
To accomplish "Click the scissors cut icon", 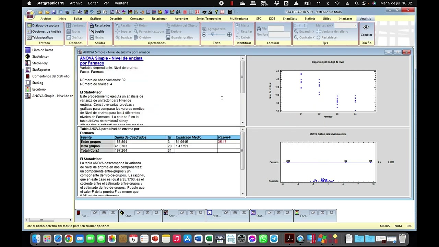I will (74, 12).
